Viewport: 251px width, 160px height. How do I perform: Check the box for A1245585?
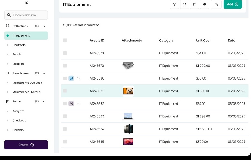65,142
